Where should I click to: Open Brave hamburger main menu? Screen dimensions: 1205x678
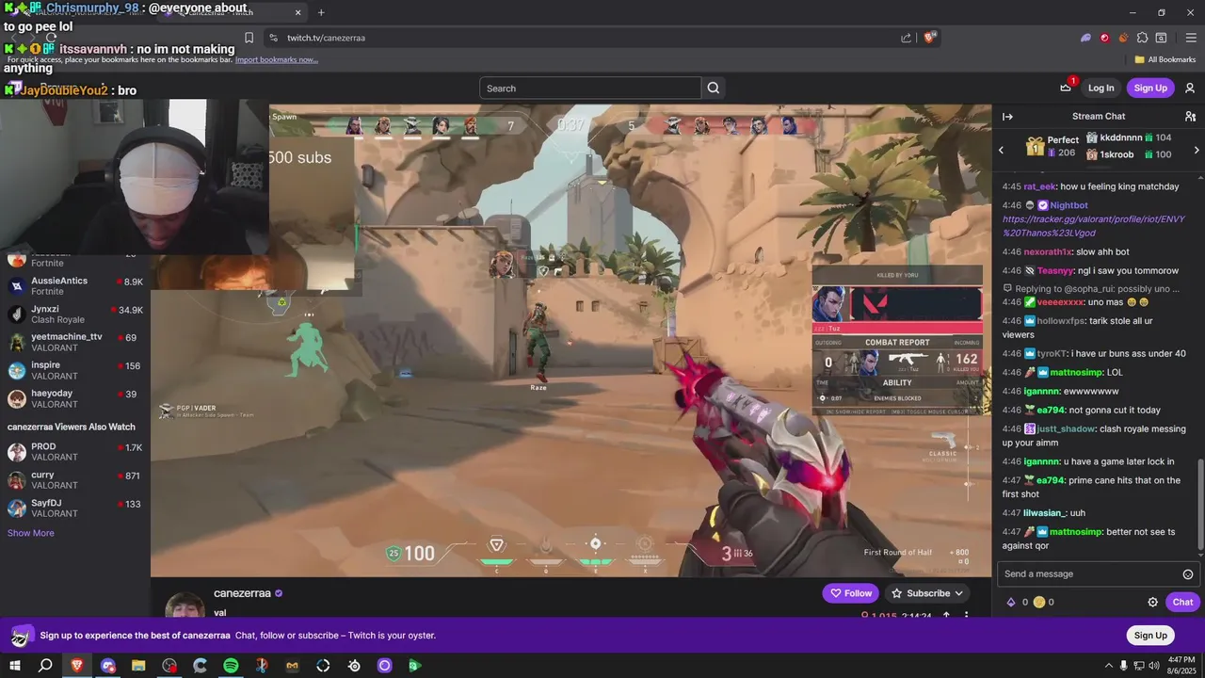pos(1191,38)
